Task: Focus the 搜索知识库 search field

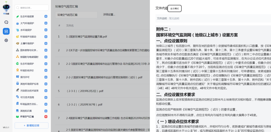Action: (x=32, y=8)
